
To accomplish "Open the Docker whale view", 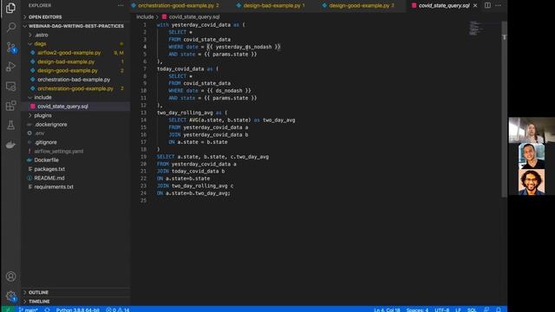I will 11,145.
